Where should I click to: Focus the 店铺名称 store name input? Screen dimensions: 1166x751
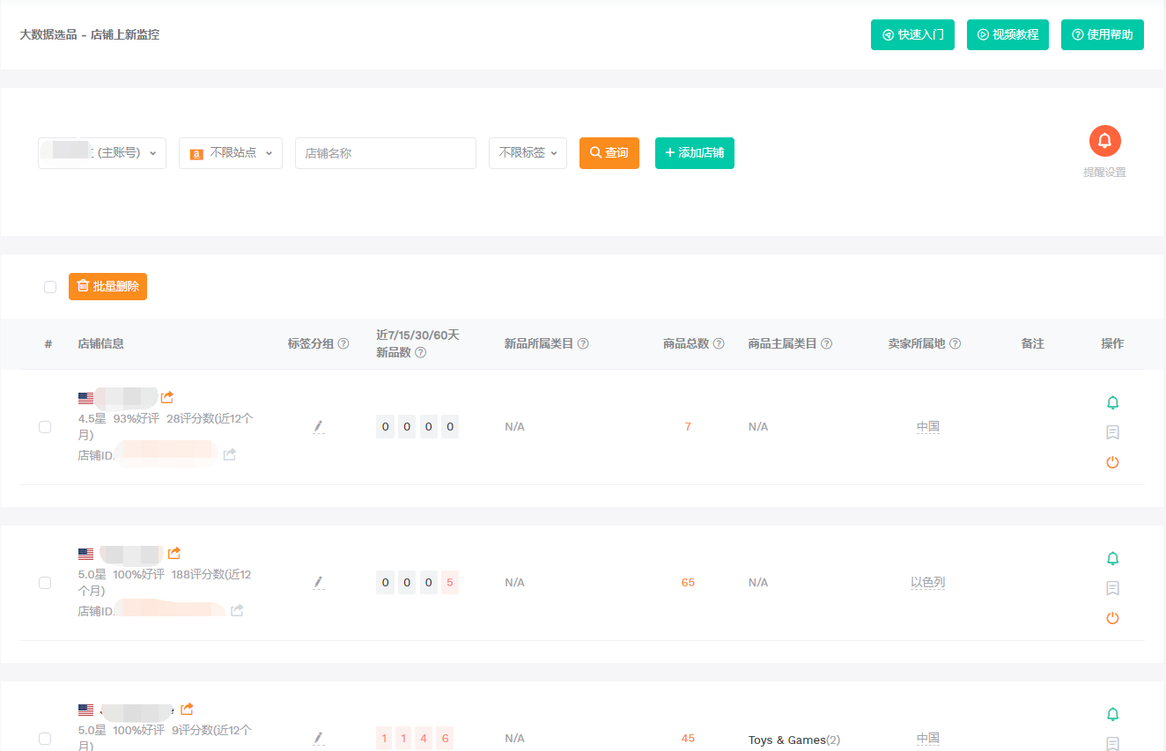pyautogui.click(x=386, y=153)
